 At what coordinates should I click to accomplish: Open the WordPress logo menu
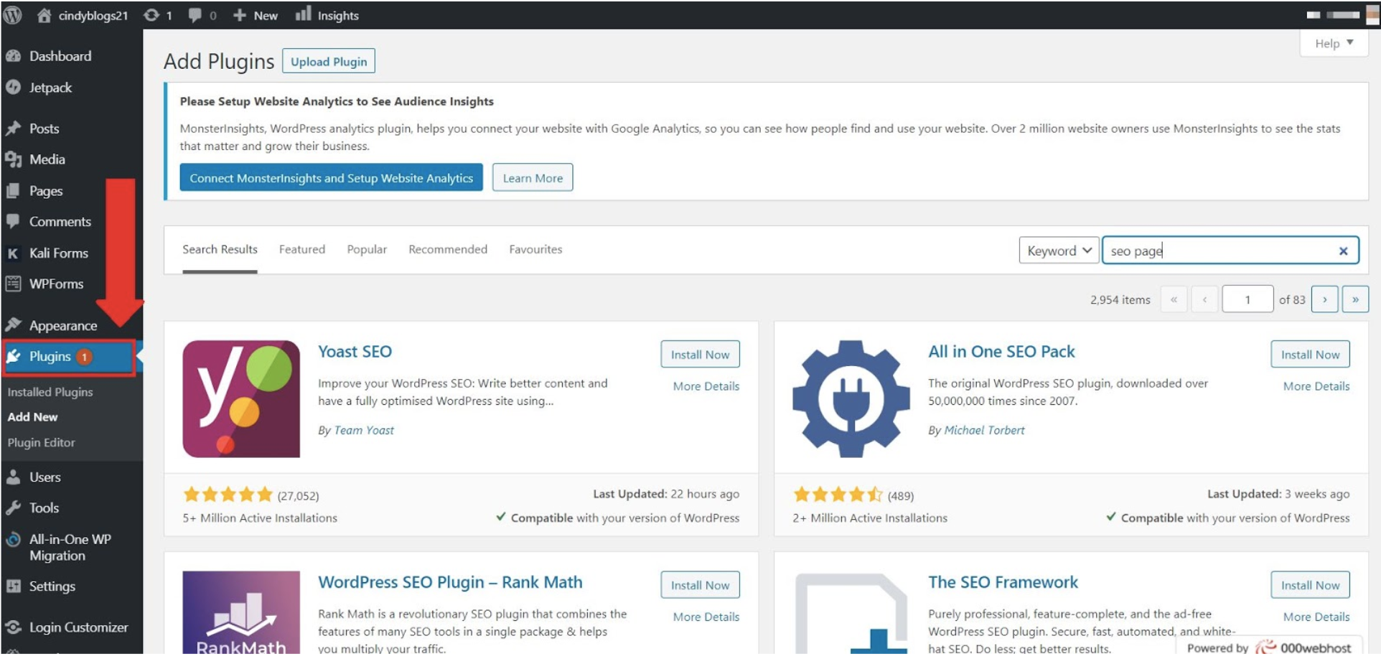click(x=13, y=15)
